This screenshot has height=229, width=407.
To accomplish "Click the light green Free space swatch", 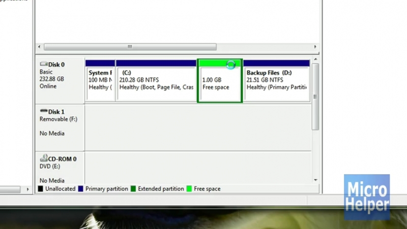I will pos(189,189).
